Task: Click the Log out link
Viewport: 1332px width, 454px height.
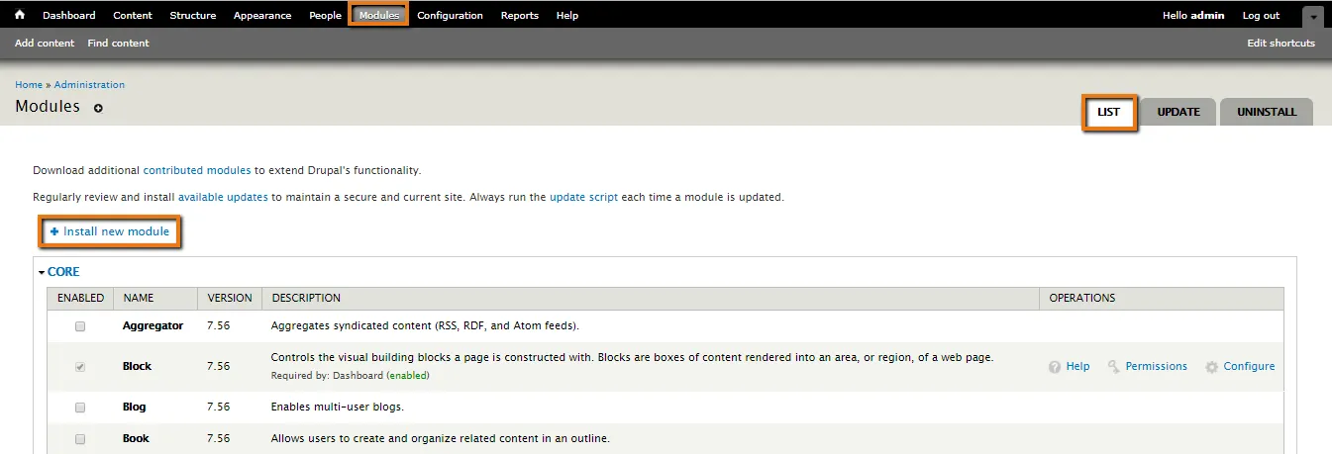Action: pyautogui.click(x=1261, y=16)
